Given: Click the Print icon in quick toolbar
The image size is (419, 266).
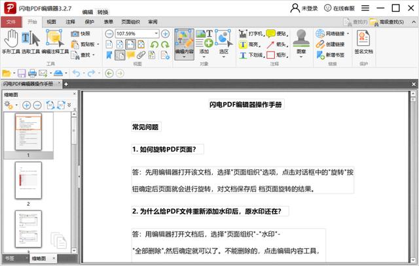Looking at the screenshot, I should (x=32, y=73).
